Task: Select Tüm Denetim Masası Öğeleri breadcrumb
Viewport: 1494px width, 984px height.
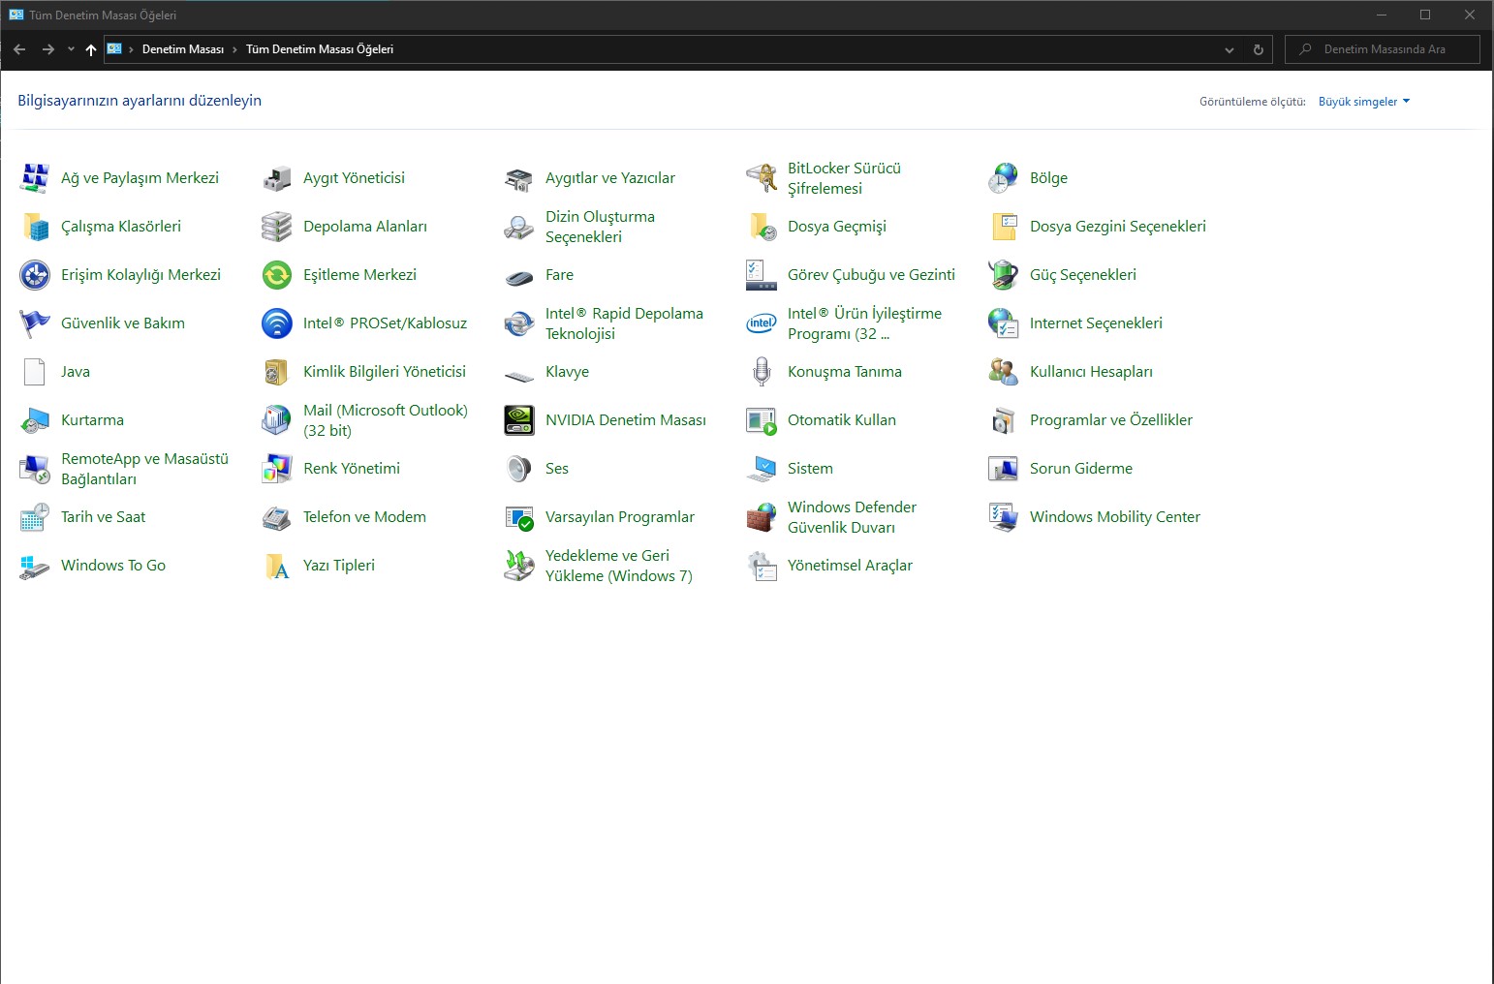Action: 319,49
